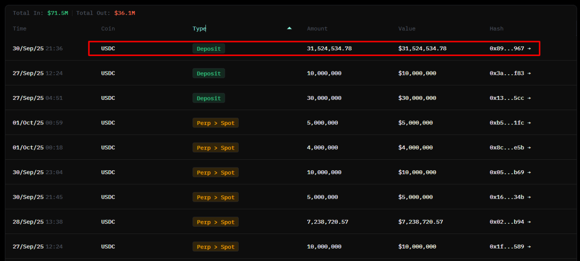Screen dimensions: 580x261
Task: Click the Type column sort arrow
Action: click(x=289, y=28)
